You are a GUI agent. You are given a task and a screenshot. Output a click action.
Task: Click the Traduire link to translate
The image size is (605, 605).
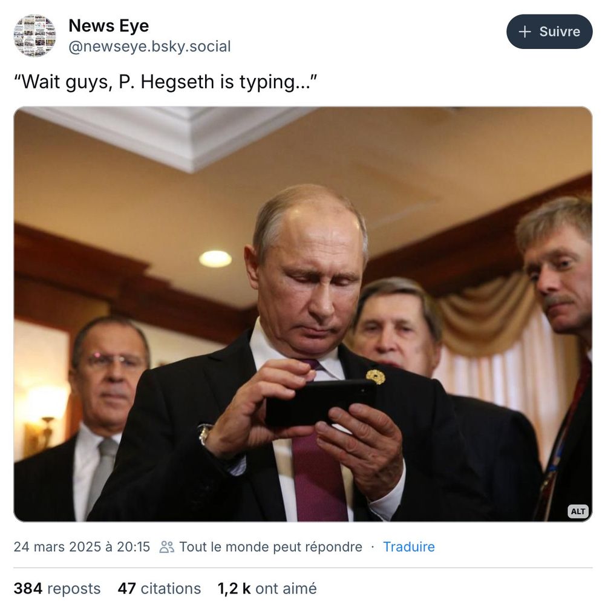[x=409, y=547]
